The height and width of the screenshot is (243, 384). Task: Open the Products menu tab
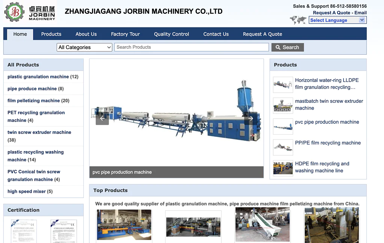[51, 34]
